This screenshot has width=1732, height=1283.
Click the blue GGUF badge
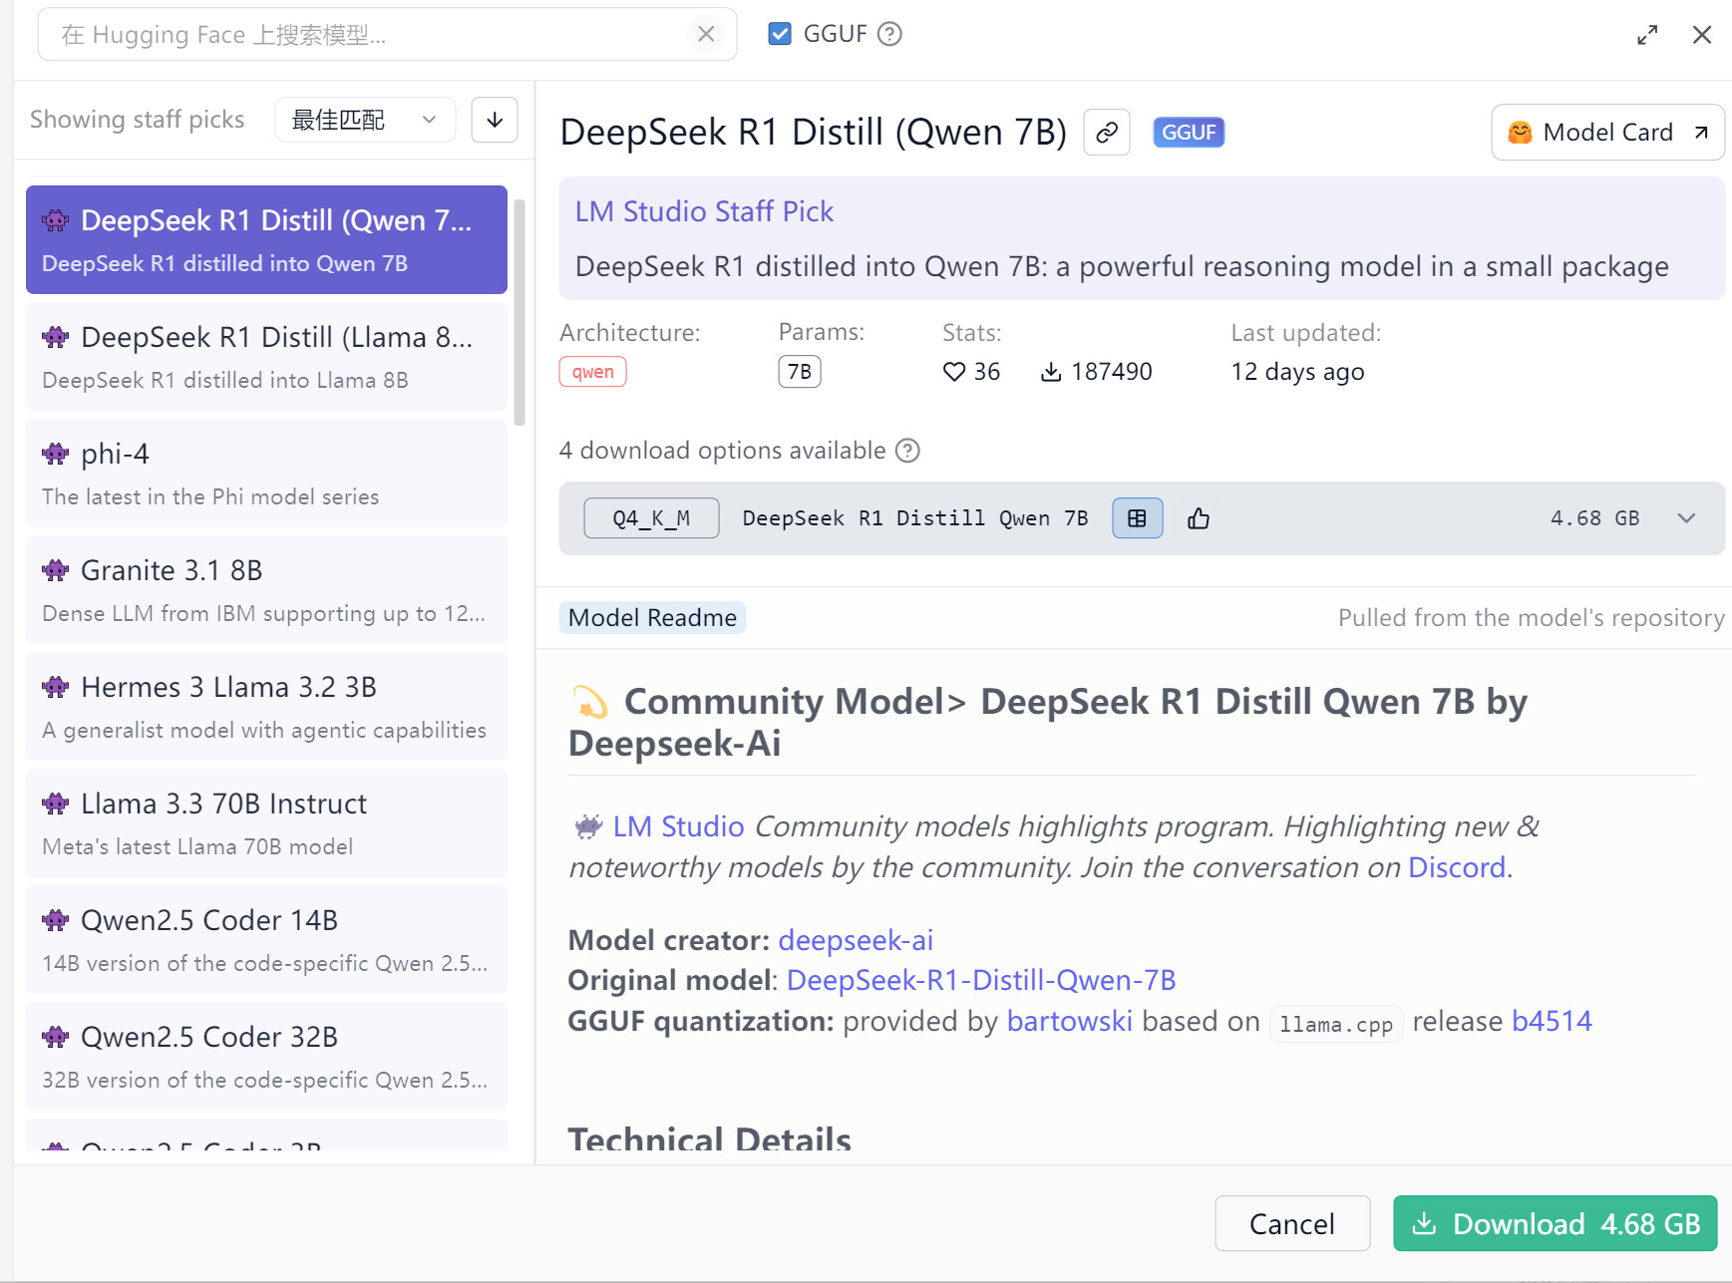pyautogui.click(x=1189, y=133)
